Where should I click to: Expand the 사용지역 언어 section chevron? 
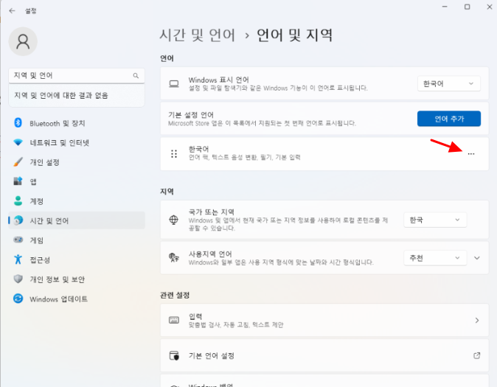pyautogui.click(x=476, y=258)
